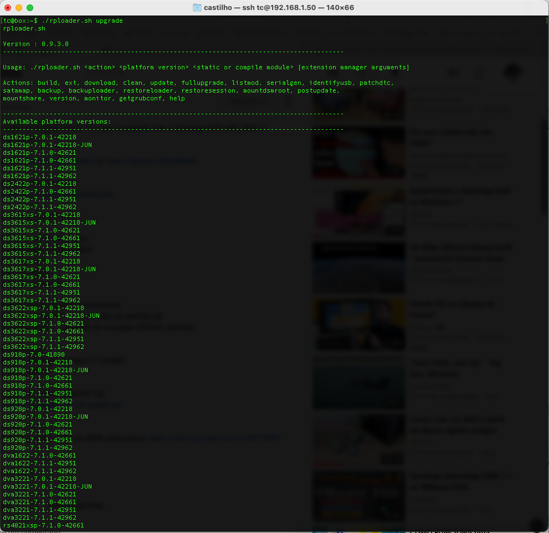Click the 'ds920p-7.1.0-42621' entry
549x533 pixels.
coord(38,424)
